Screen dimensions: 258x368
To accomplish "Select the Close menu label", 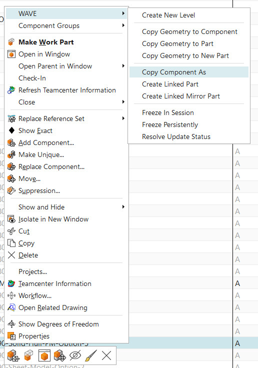I will (x=27, y=102).
